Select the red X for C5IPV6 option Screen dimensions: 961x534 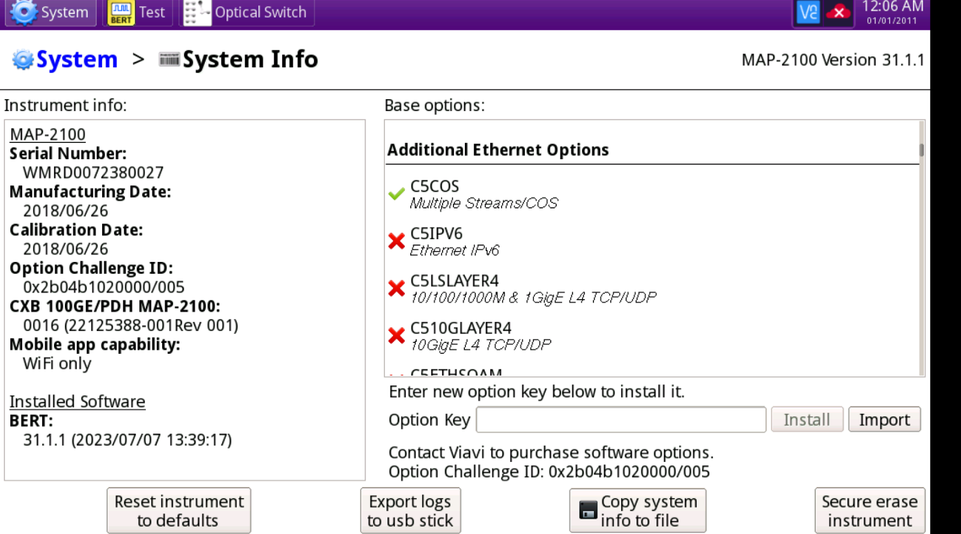point(396,241)
